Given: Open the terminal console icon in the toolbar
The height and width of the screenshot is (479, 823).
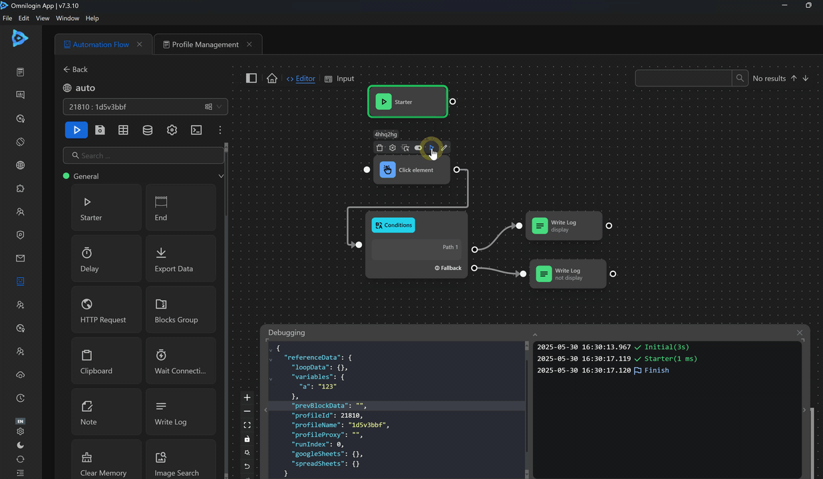Looking at the screenshot, I should 196,130.
